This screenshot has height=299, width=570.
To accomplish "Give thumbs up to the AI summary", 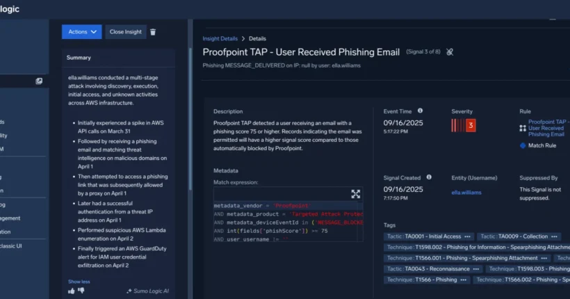I will (71, 291).
